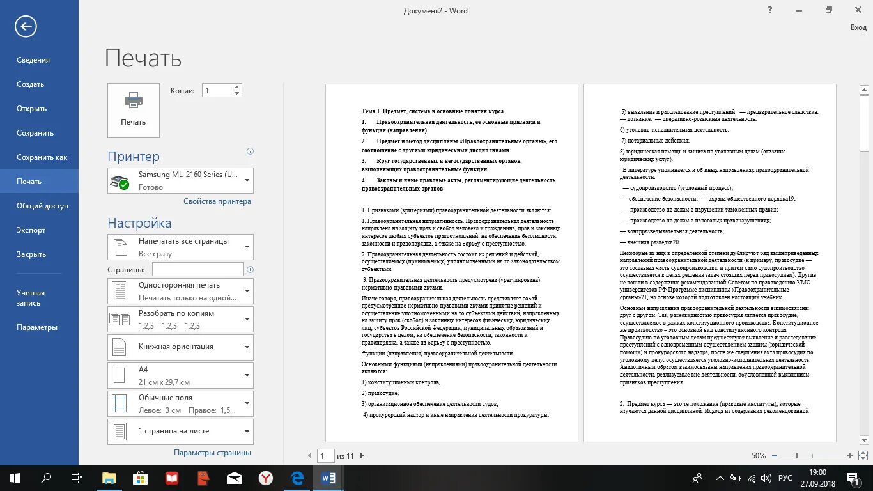Open the collate copies dropdown

pos(181,319)
